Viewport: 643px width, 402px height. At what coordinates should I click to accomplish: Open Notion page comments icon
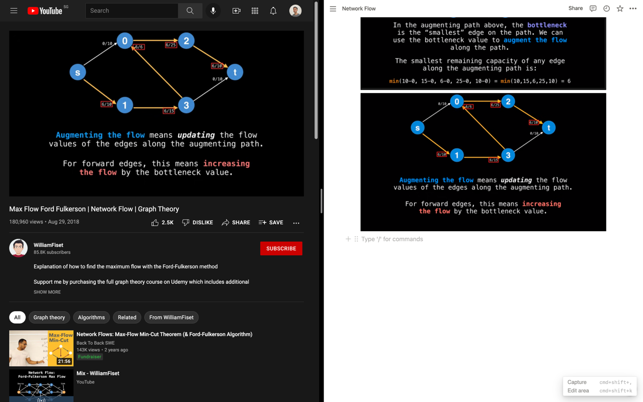(593, 9)
